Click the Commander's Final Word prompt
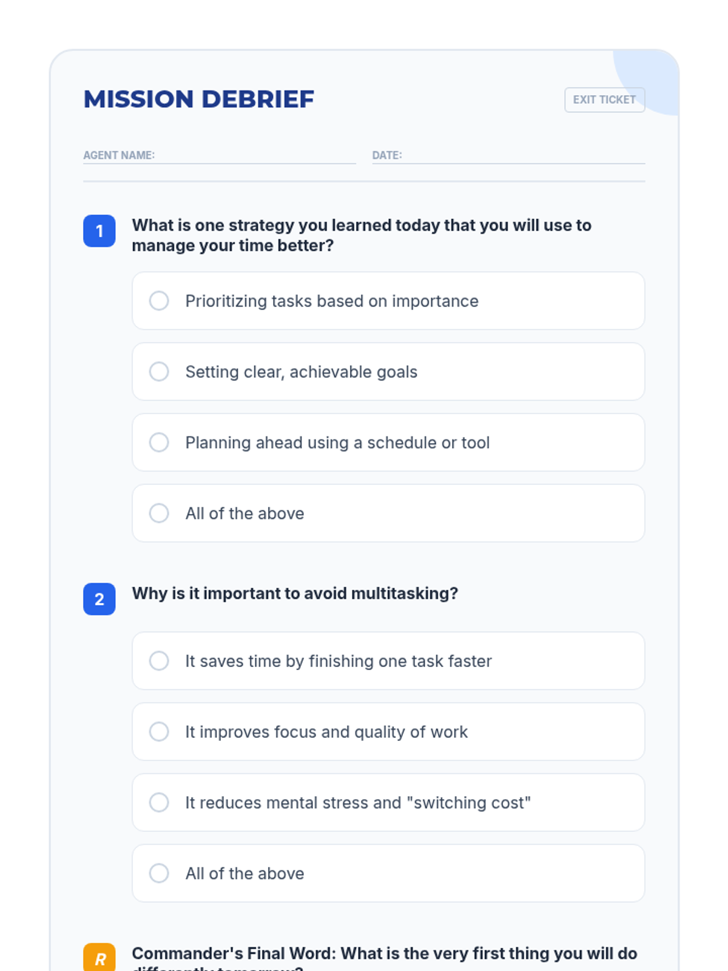728x971 pixels. pyautogui.click(x=385, y=954)
